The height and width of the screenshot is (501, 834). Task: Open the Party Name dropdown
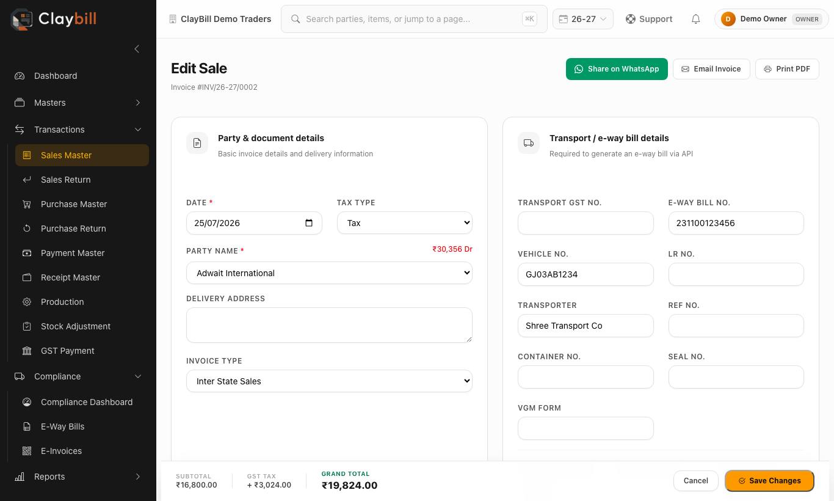click(329, 273)
